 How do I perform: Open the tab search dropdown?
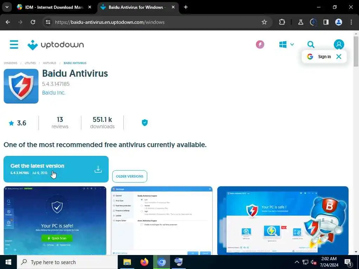7,7
